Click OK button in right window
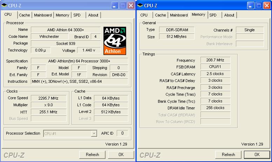The width and height of the screenshot is (272, 162). [x=257, y=155]
